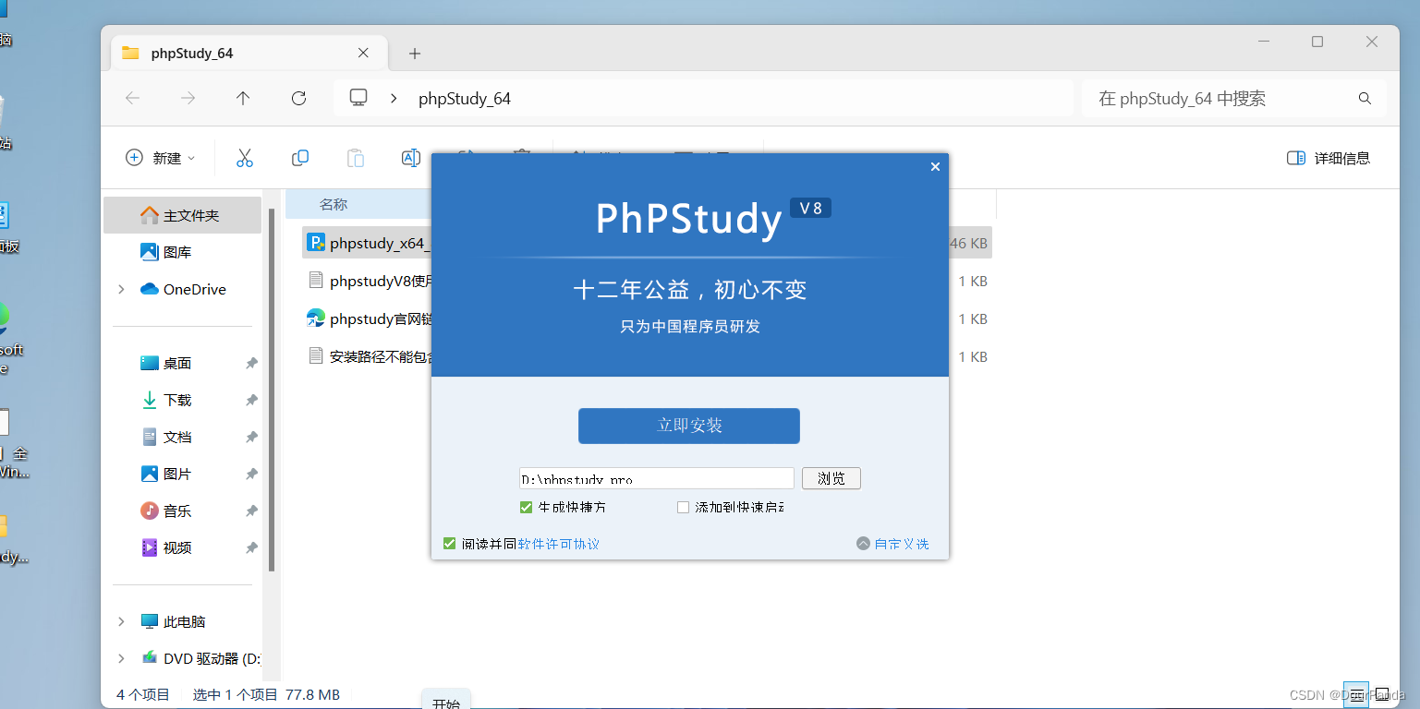This screenshot has height=709, width=1420.
Task: Click the phpstudy_x64 installer file icon
Action: (316, 244)
